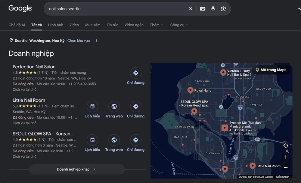Center map with the my-location icon
Image resolution: width=301 pixels, height=183 pixels.
286,146
